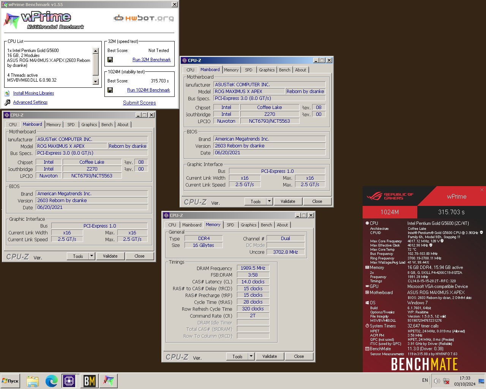Open Tools dropdown arrow in Memory CPU-Z window

tap(251, 356)
